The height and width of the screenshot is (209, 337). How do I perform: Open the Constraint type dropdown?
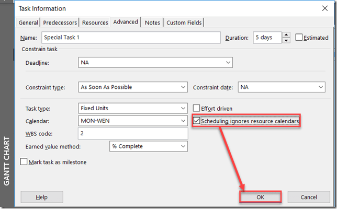click(182, 87)
